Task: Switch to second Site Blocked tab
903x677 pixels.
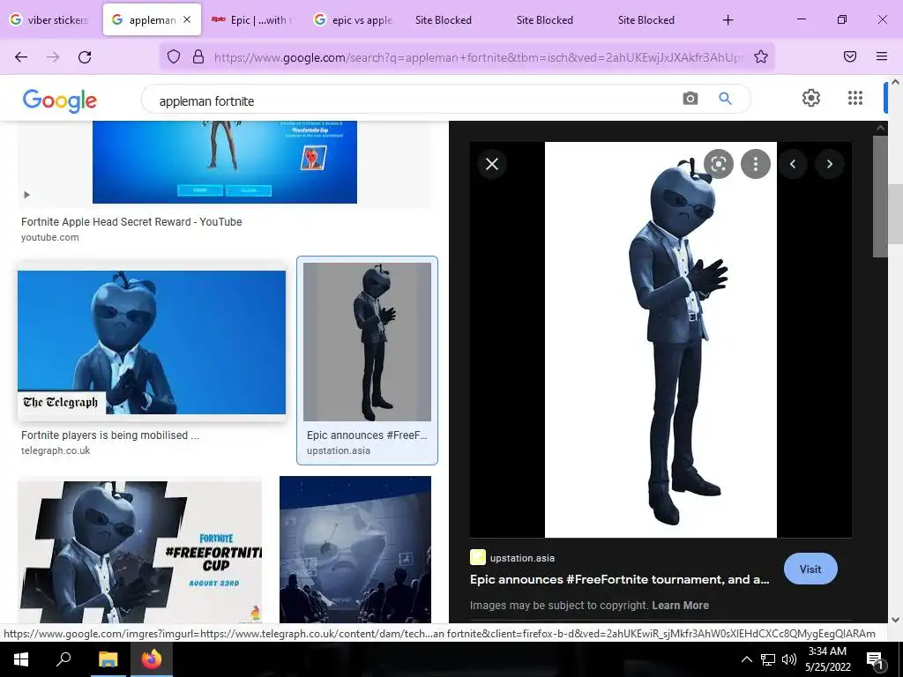Action: point(545,20)
